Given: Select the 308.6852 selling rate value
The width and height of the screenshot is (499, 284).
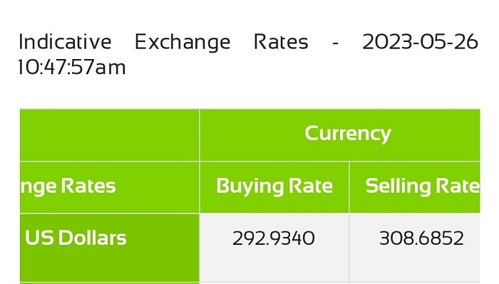Looking at the screenshot, I should point(421,238).
